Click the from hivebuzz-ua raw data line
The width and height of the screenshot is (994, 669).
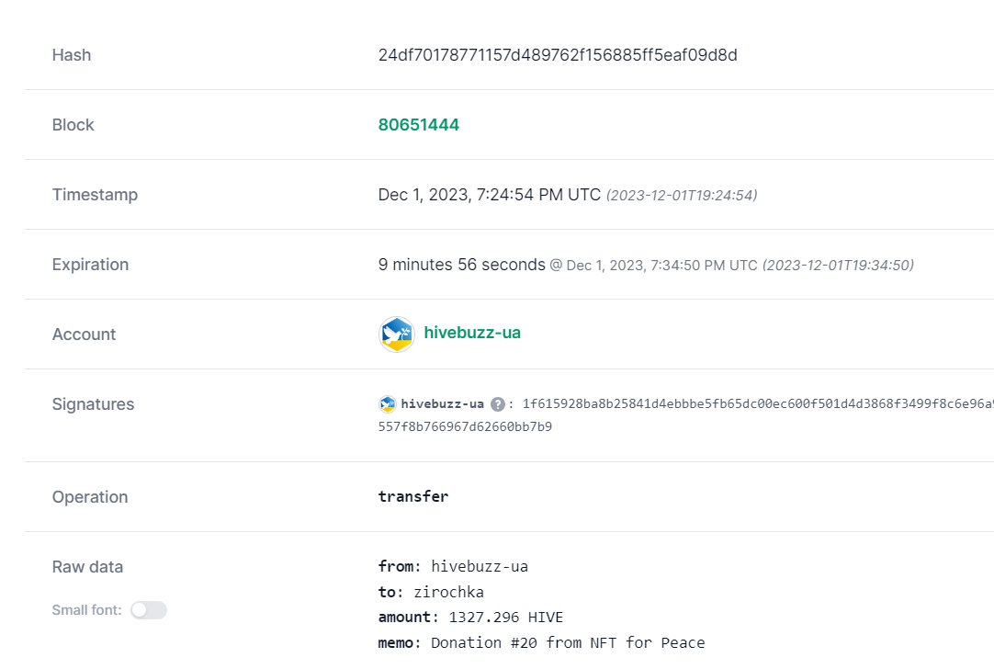click(453, 566)
